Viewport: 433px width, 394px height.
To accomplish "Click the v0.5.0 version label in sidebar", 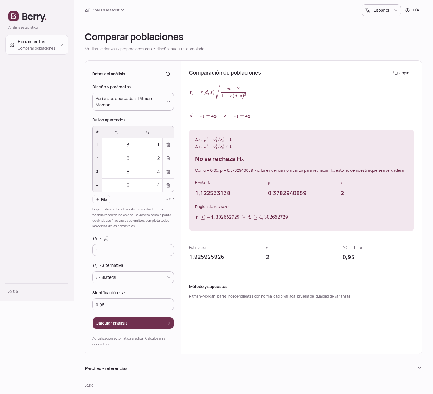I will coord(13,292).
